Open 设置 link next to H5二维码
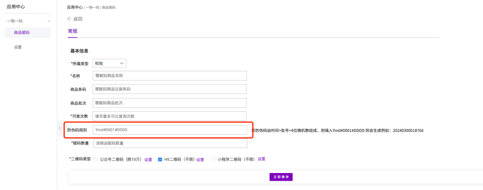Viewport: 483px width, 190px height. [x=200, y=160]
